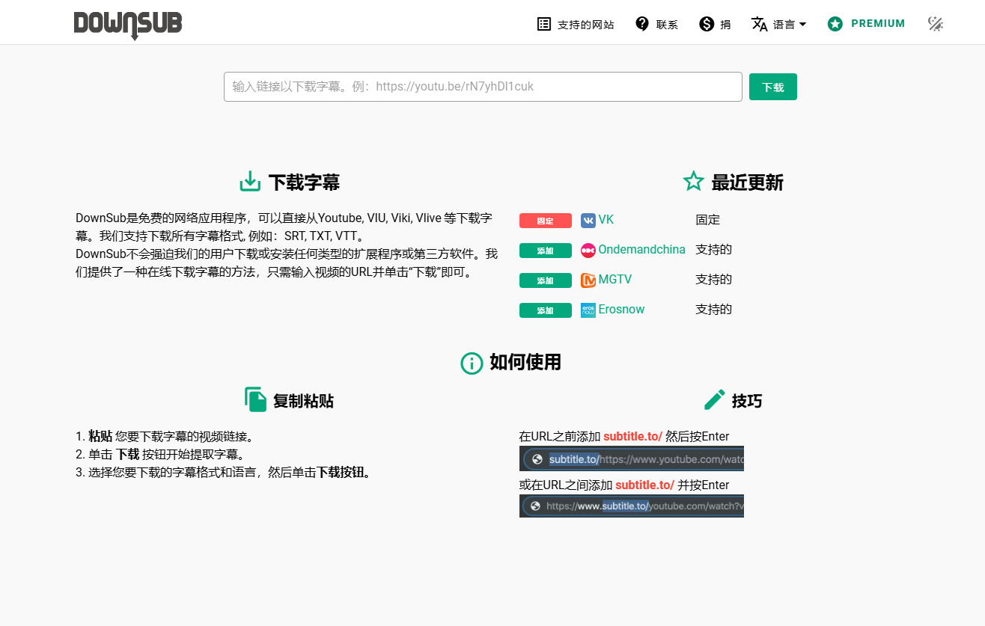The height and width of the screenshot is (626, 985).
Task: Click the star icon beside 最近更新
Action: coord(693,181)
